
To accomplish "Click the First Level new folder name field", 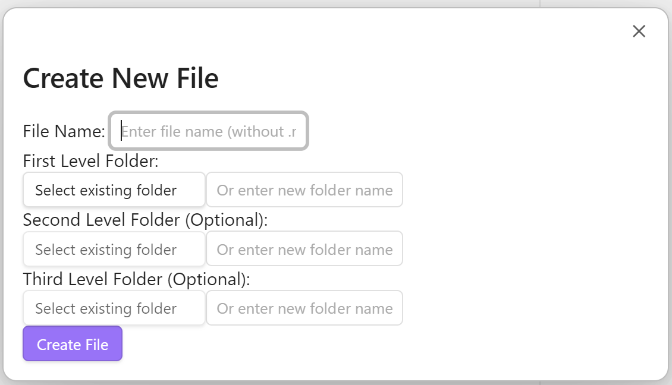I will point(304,190).
